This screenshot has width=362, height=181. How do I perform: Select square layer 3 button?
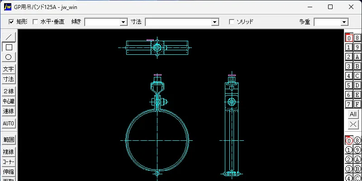349,66
